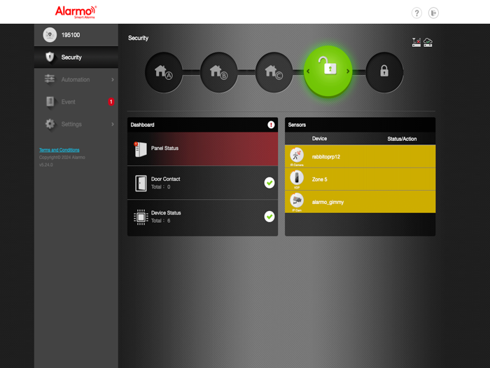Click left arrow on the disarm button
This screenshot has height=368, width=490.
pos(308,71)
